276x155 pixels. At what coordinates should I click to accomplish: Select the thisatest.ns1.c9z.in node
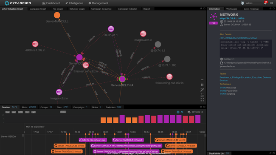click(x=86, y=65)
